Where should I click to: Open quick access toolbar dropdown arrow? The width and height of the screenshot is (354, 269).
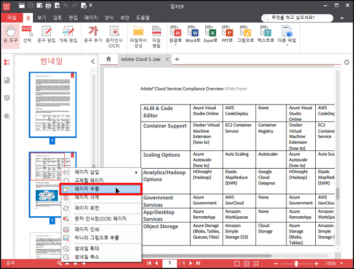coord(91,5)
